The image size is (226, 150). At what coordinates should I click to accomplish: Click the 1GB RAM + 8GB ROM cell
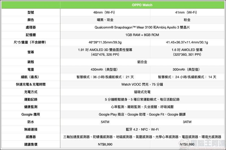(x=142, y=35)
